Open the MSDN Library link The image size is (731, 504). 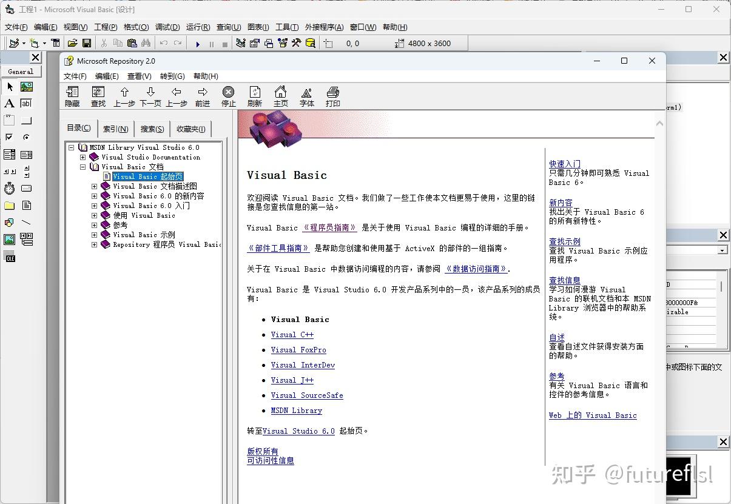296,411
